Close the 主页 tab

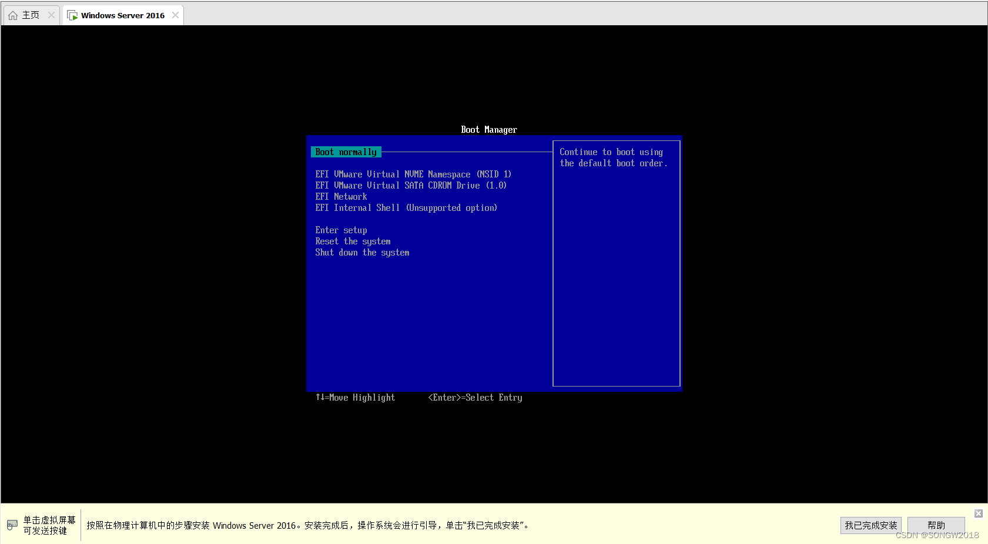pos(52,15)
